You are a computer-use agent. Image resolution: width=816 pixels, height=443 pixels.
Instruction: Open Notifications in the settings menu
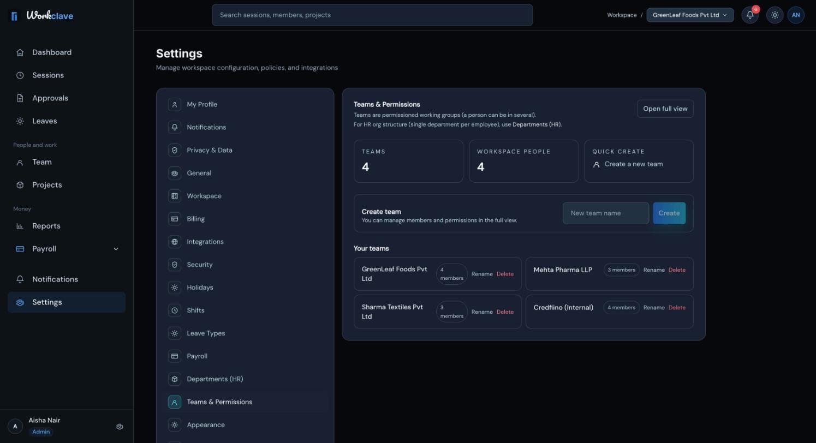245,127
